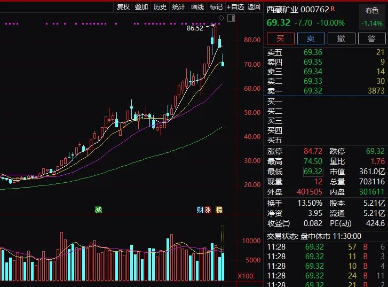This screenshot has width=388, height=287.
Task: Click PE(动) value 424.6
Action: pos(375,223)
